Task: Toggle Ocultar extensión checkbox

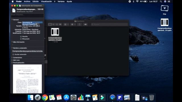Action: tap(13, 54)
